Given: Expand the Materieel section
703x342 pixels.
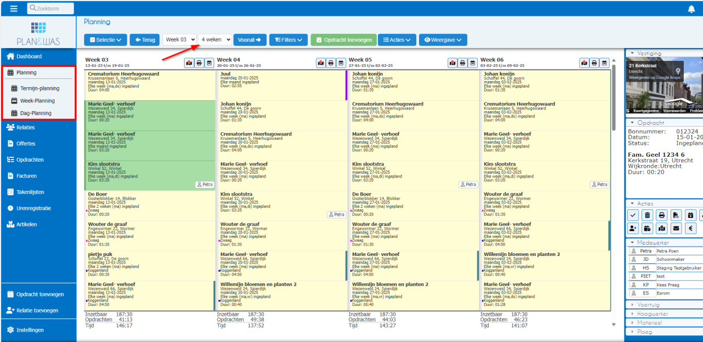Looking at the screenshot, I should click(664, 323).
